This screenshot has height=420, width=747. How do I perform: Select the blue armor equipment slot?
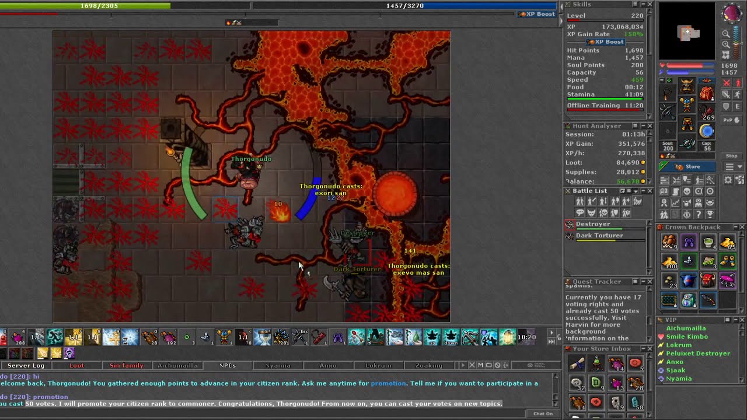click(x=687, y=104)
